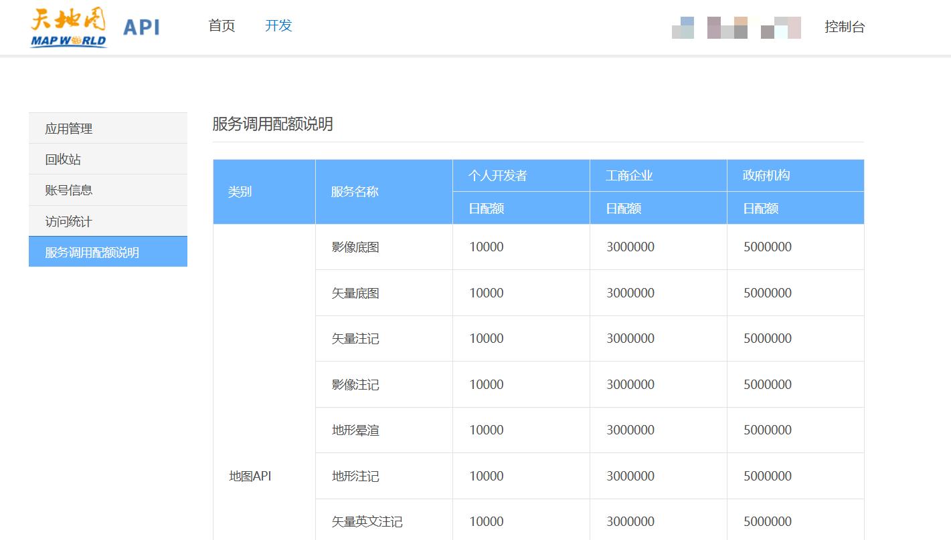This screenshot has height=540, width=951.
Task: Click 3000000 in the 地形注记 row
Action: click(x=630, y=476)
